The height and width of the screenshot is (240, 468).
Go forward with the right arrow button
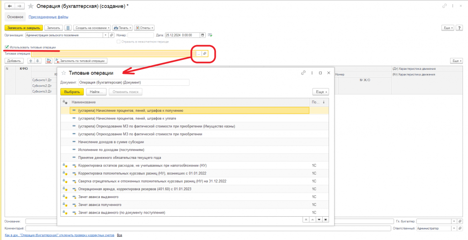19,6
